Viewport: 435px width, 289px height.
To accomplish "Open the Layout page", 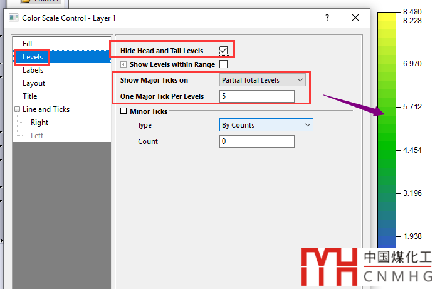I will pyautogui.click(x=34, y=83).
